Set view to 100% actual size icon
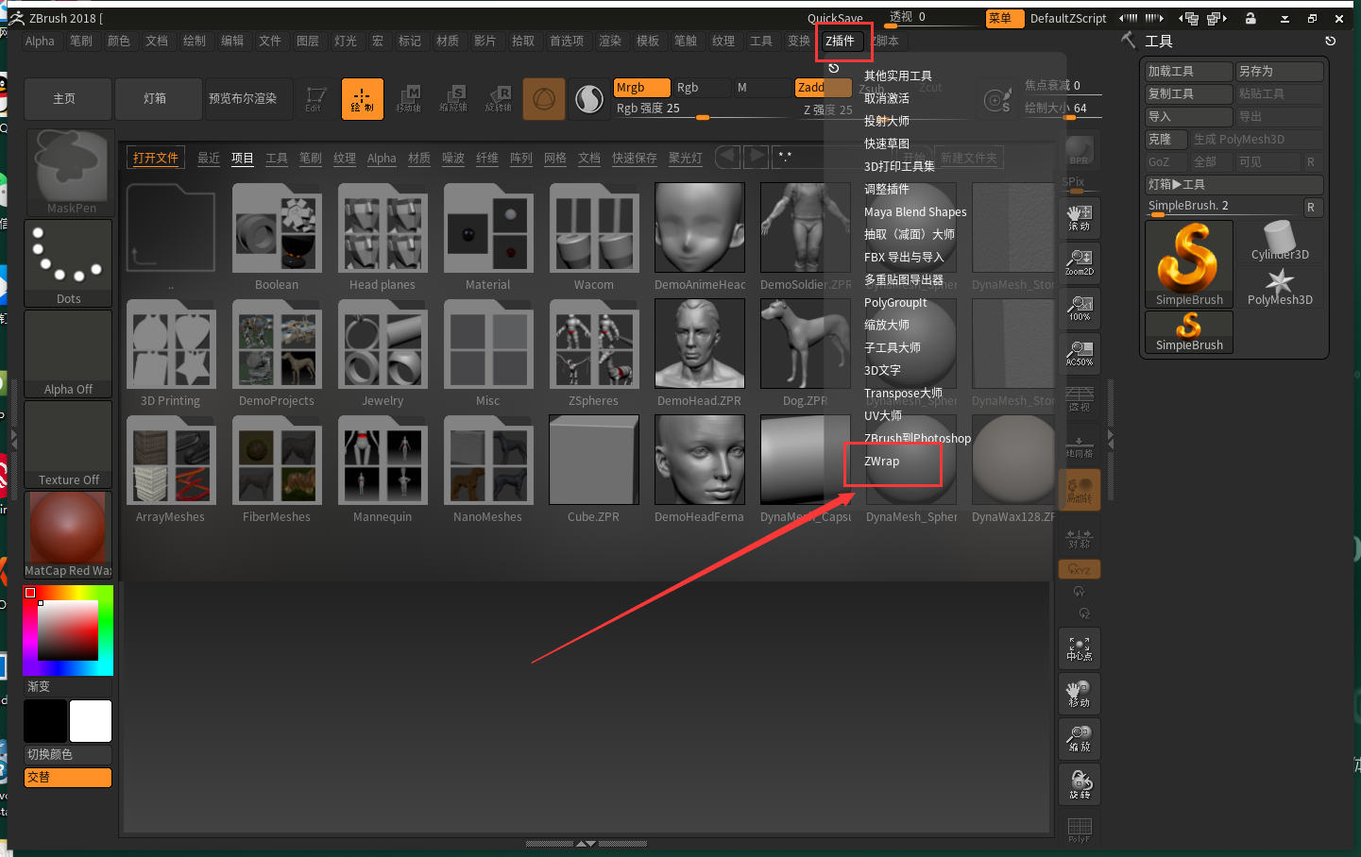This screenshot has height=857, width=1361. click(1080, 309)
